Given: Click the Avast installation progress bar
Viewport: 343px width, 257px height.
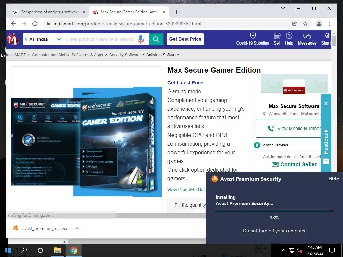Looking at the screenshot, I should click(274, 211).
